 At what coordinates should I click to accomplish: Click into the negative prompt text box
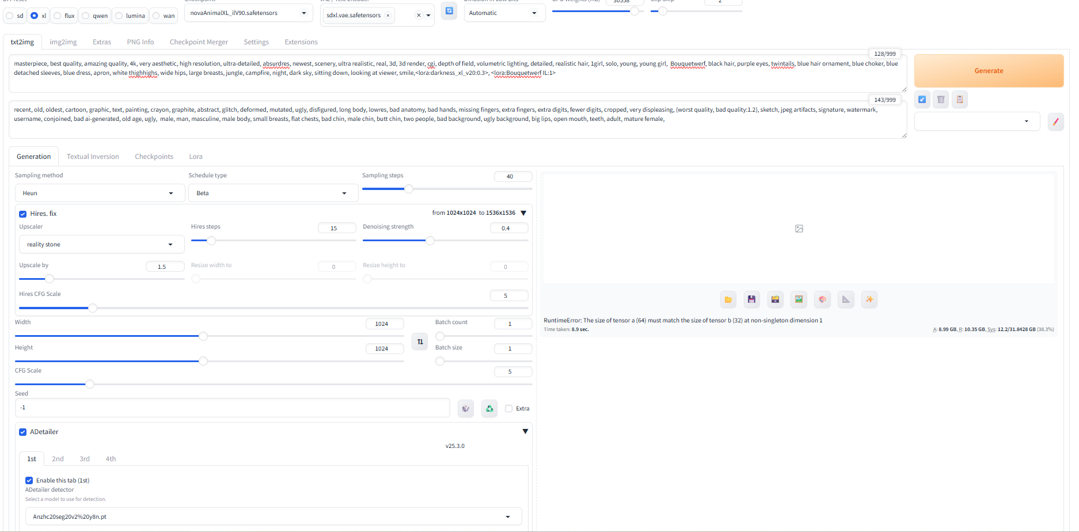[458, 119]
